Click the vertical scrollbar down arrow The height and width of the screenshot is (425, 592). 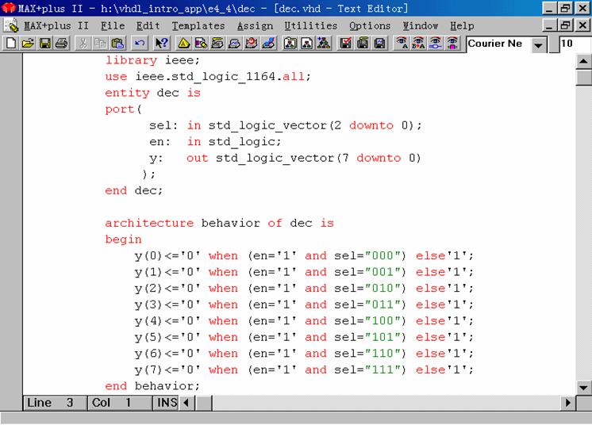(584, 386)
